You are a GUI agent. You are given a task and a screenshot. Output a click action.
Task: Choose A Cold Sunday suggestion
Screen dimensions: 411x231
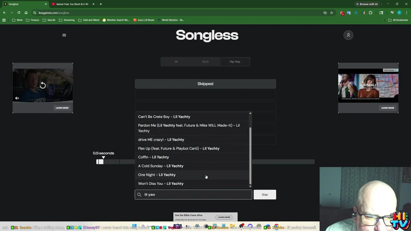[x=192, y=166]
